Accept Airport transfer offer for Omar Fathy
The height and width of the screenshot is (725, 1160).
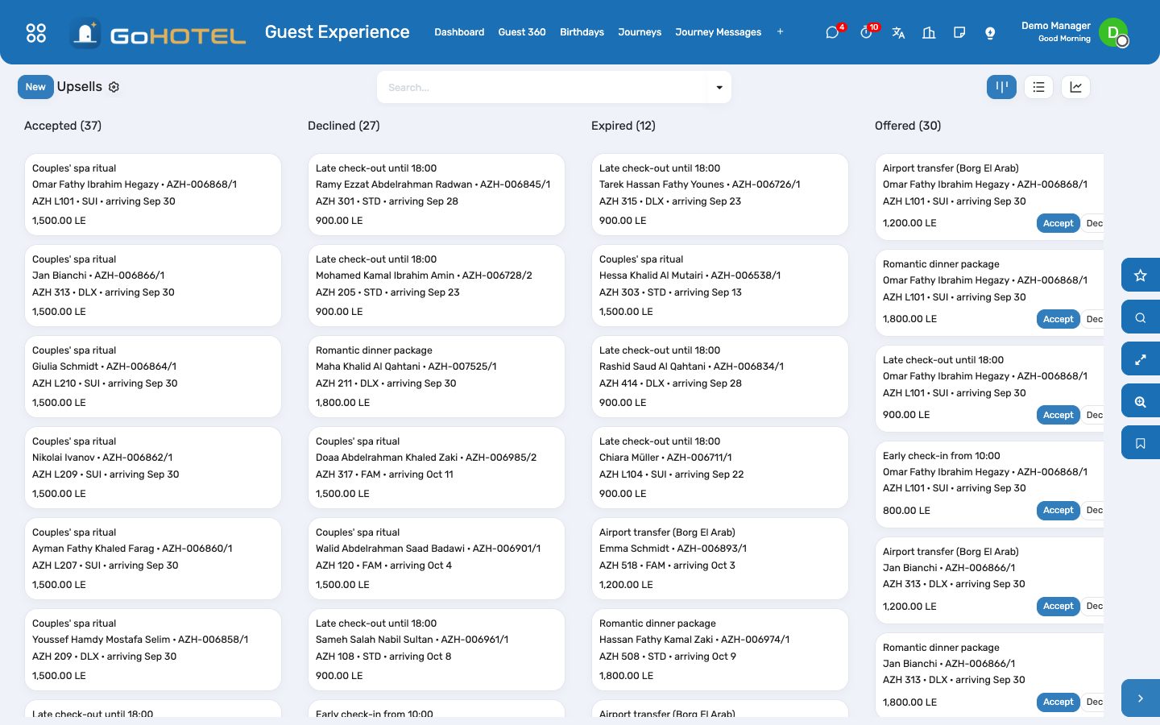[1058, 223]
